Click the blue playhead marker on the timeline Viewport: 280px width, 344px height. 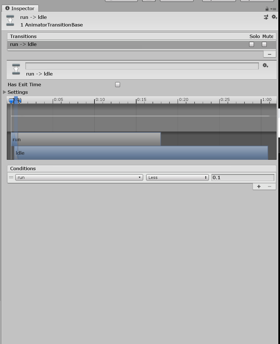point(11,101)
